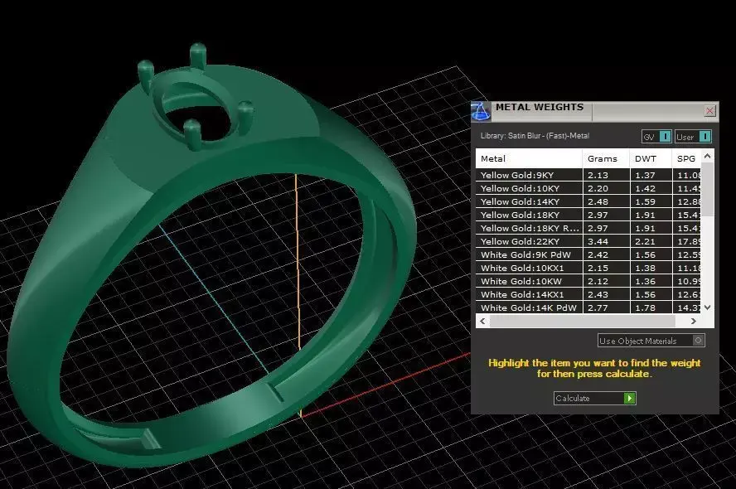Click the Calculate button
Viewport: 736px width, 489px height.
coord(594,398)
